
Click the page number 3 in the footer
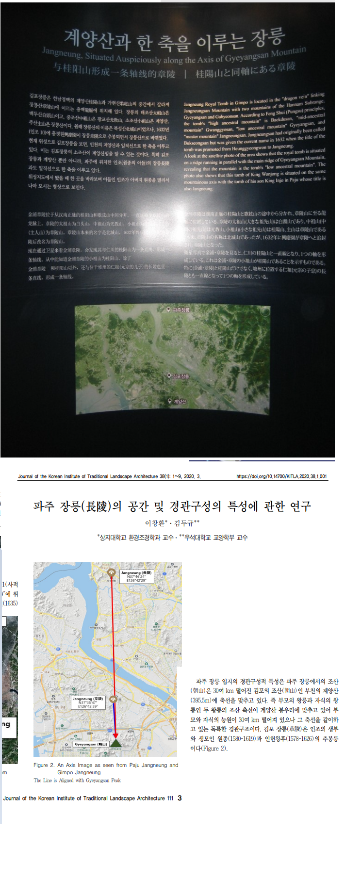coord(180,798)
